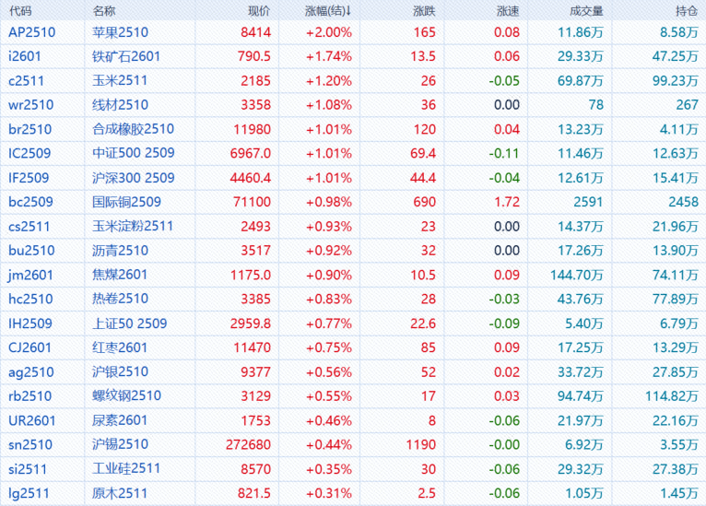Select the 玉米2511 row name
The width and height of the screenshot is (706, 506).
(120, 80)
